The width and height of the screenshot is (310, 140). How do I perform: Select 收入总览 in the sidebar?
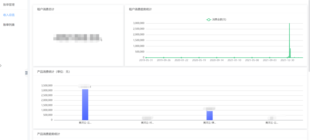click(x=9, y=15)
